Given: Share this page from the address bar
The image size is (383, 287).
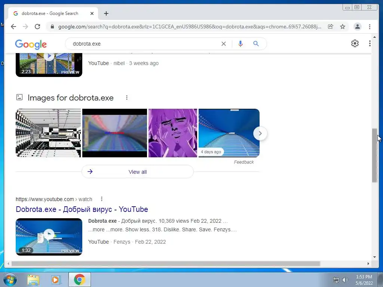Looking at the screenshot, I should 331,27.
